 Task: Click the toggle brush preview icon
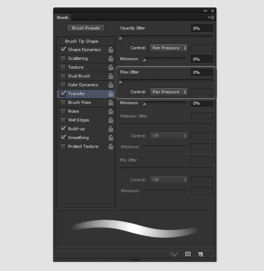click(174, 254)
